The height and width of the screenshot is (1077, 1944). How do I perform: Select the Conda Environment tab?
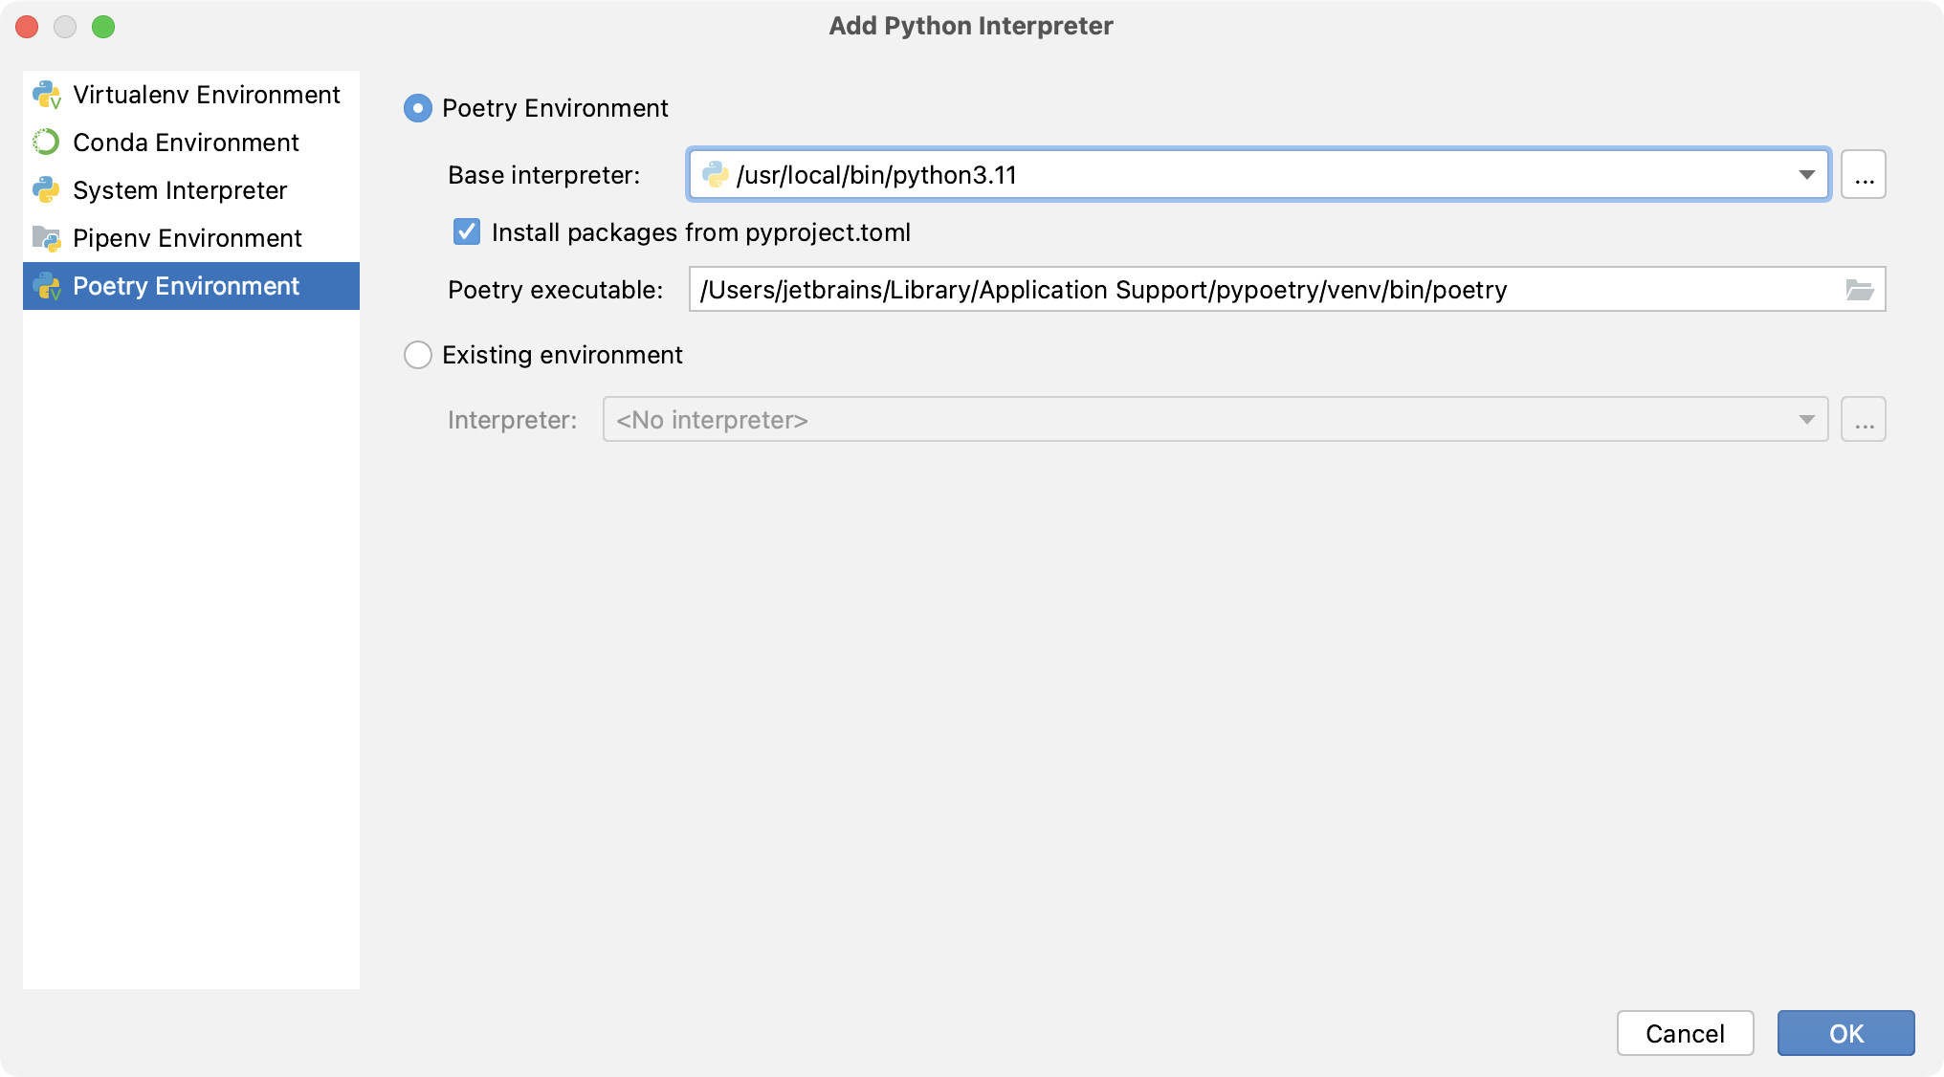tap(186, 142)
